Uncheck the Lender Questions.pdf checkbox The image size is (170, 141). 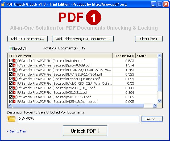coord(11,79)
